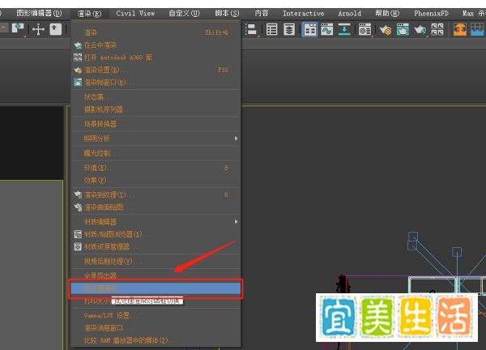This screenshot has width=486, height=350.
Task: Click the rendered frame window menu icon
Action: pos(78,83)
